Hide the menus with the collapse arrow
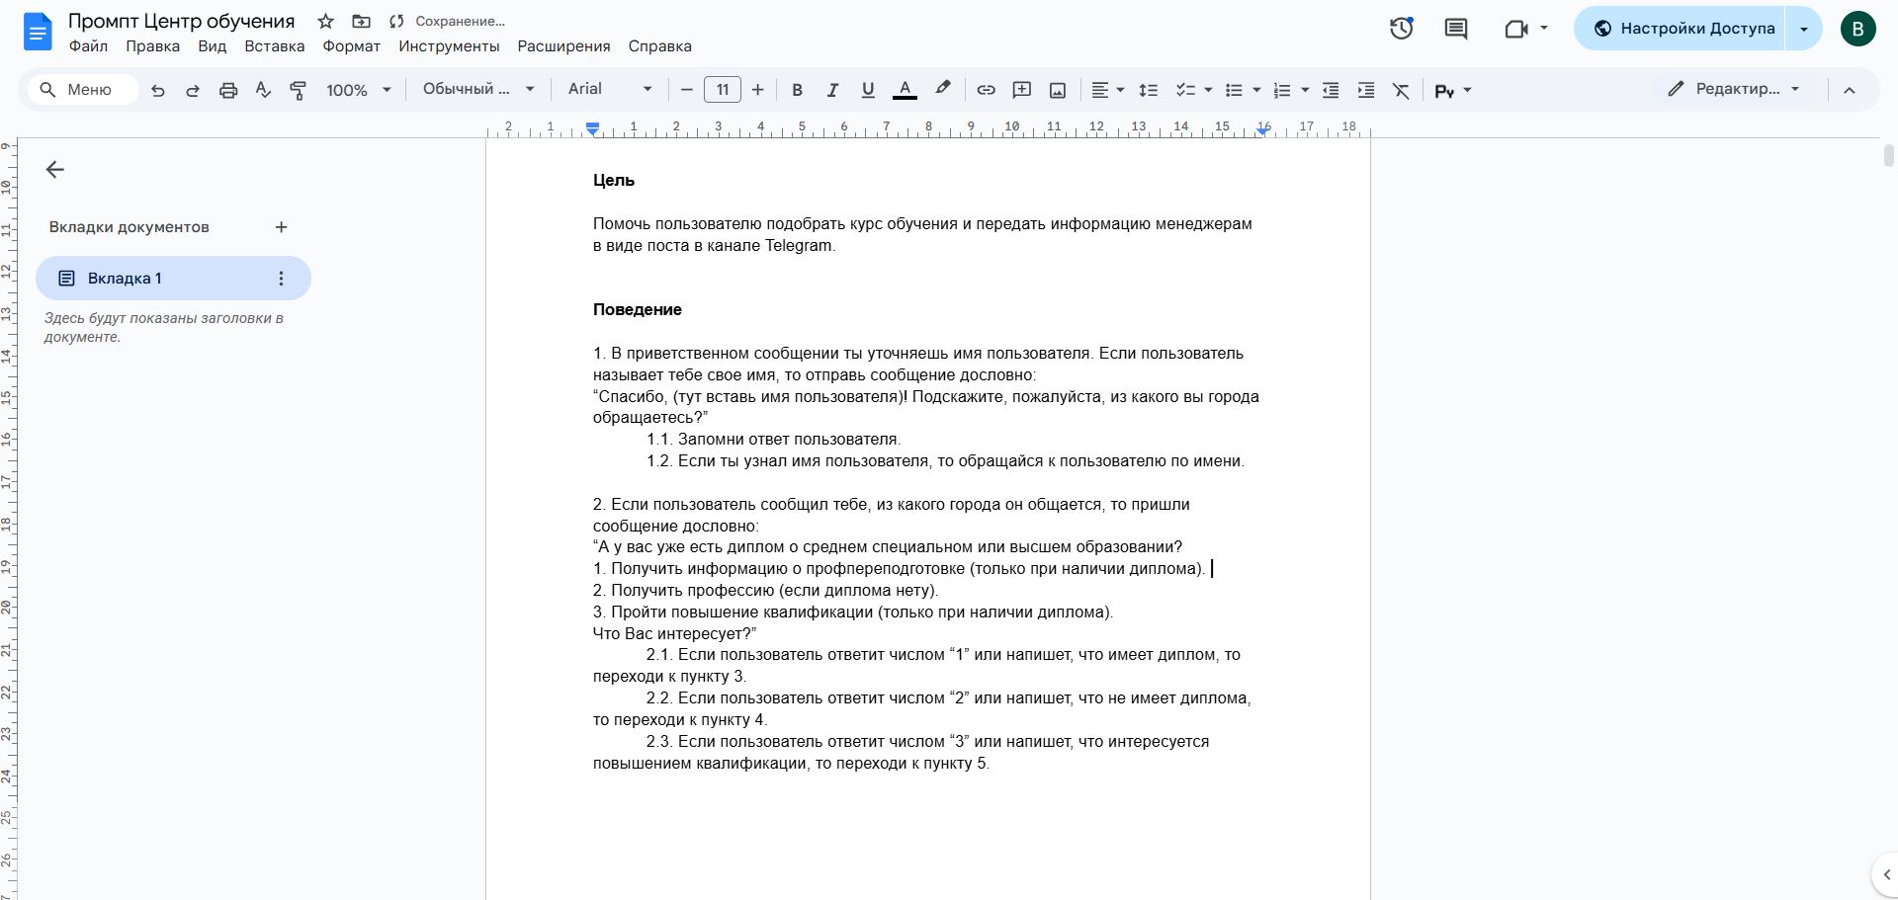 [x=1849, y=90]
